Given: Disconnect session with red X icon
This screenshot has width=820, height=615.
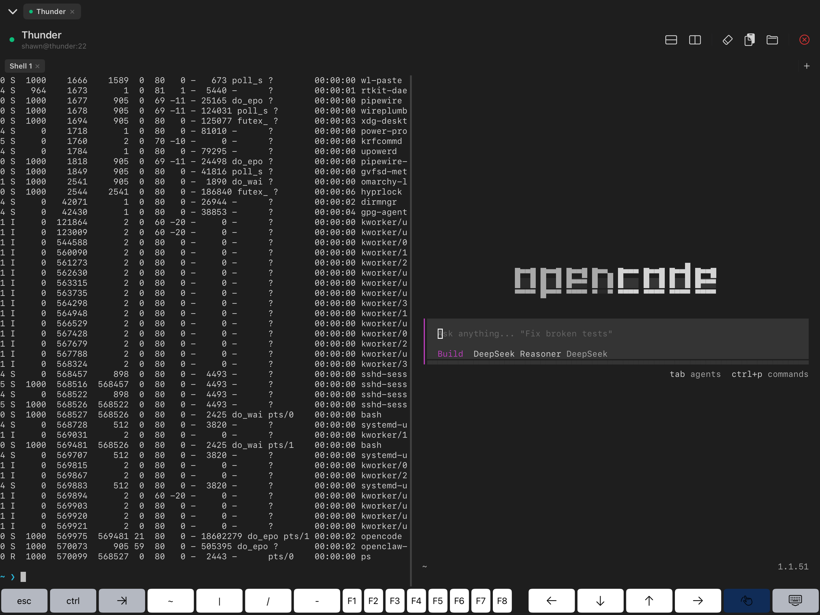Looking at the screenshot, I should (x=804, y=40).
